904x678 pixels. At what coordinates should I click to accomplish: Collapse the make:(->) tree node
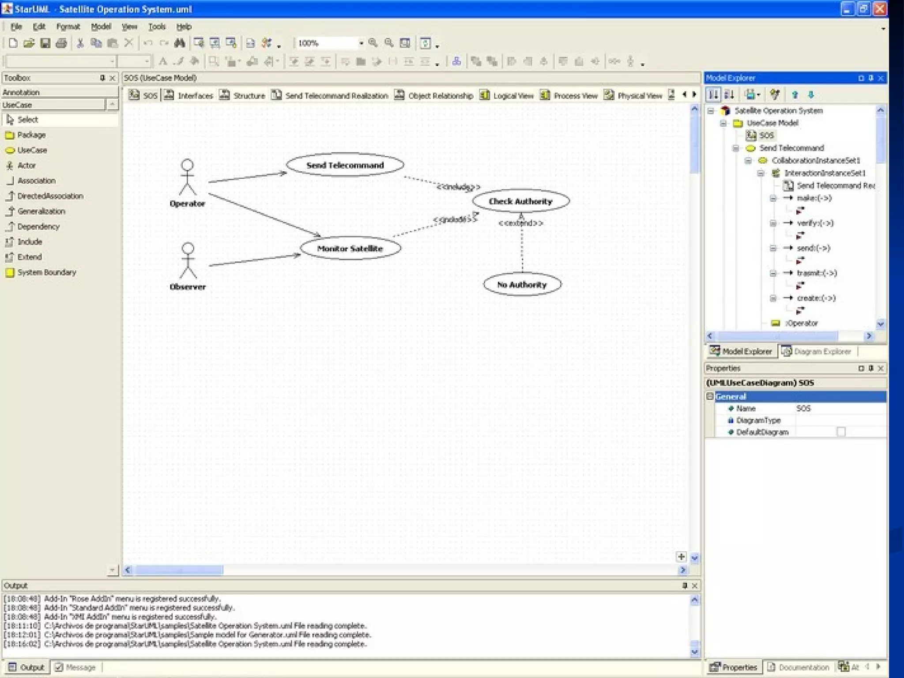click(773, 198)
